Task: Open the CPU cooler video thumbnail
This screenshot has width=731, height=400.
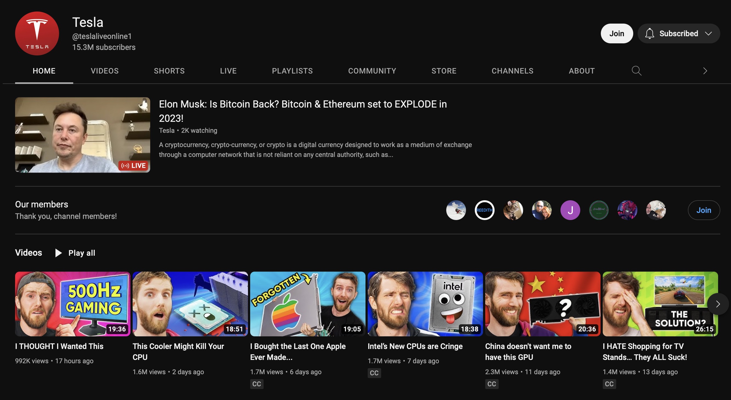Action: 190,304
